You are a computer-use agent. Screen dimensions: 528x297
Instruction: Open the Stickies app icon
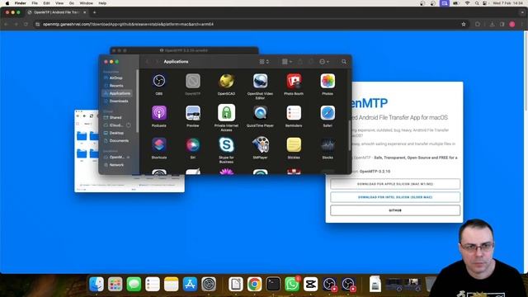click(x=294, y=145)
